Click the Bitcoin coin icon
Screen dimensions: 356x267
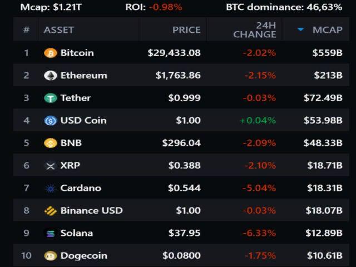51,53
